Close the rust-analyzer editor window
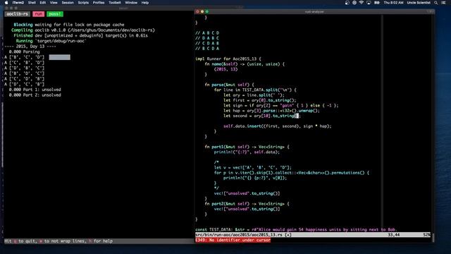The height and width of the screenshot is (254, 451). (x=197, y=11)
